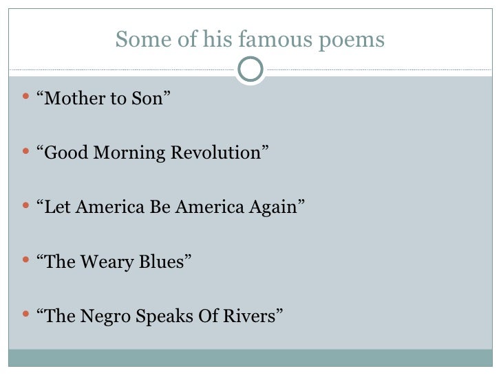Click the bullet beside The Weary Blues
The height and width of the screenshot is (375, 501).
tap(26, 260)
